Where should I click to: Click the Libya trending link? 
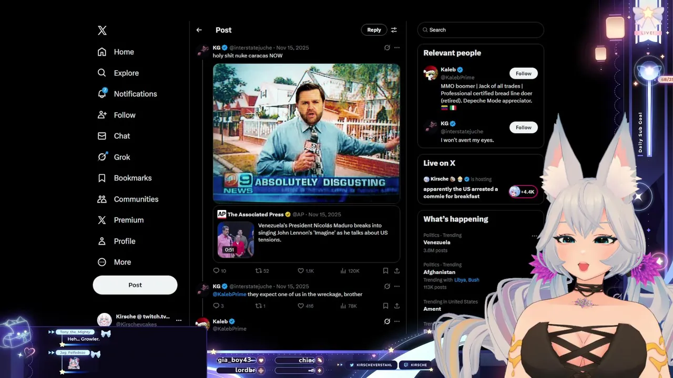(x=460, y=280)
